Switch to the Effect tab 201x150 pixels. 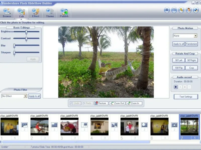tap(36, 13)
